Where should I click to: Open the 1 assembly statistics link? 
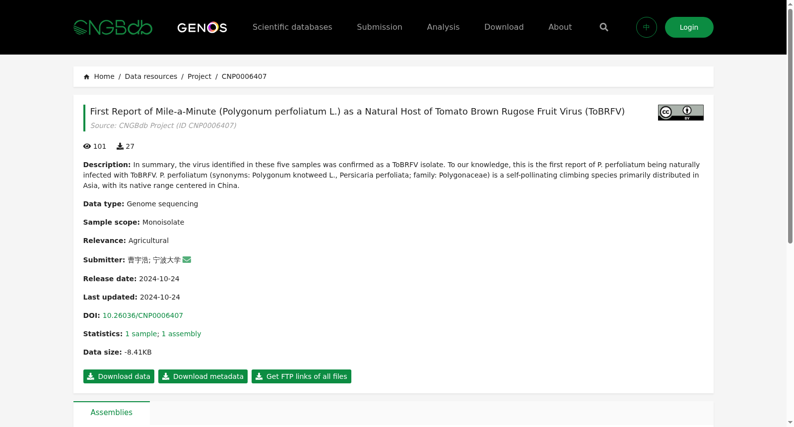[182, 334]
